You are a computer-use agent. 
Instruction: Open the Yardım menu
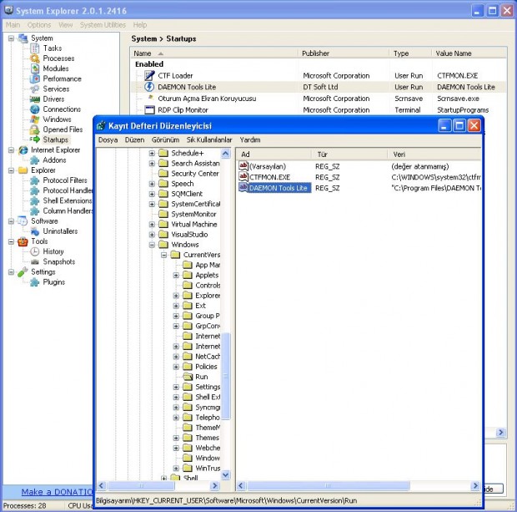click(x=250, y=140)
